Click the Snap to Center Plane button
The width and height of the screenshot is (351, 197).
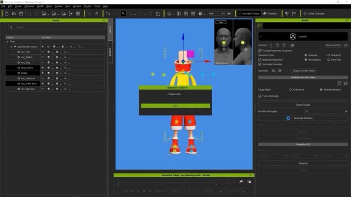304,71
